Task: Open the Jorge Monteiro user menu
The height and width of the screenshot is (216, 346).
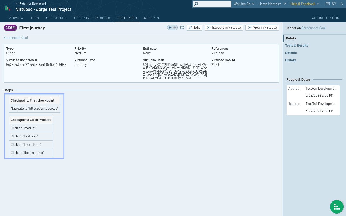Action: tap(272, 4)
